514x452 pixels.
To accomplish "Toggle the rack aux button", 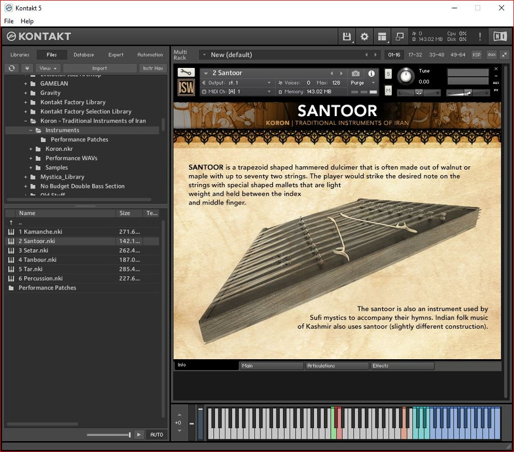I will click(x=491, y=55).
